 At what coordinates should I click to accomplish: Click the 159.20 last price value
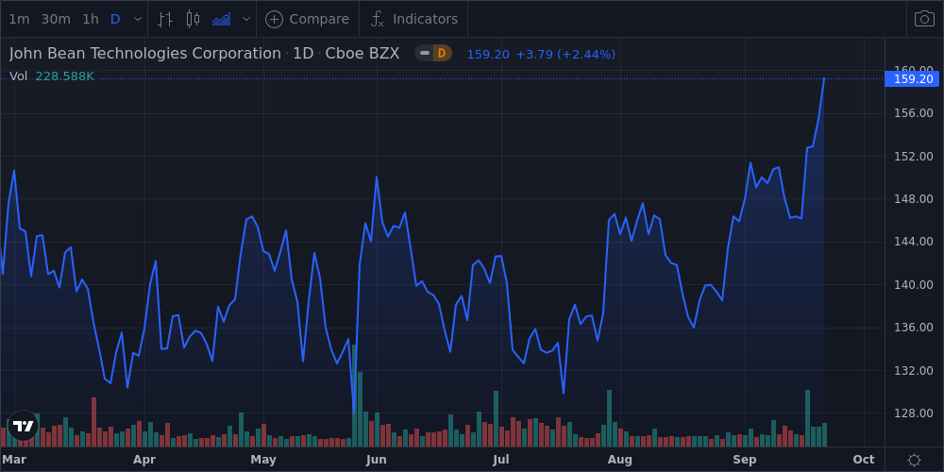(488, 54)
